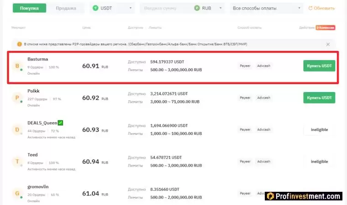This screenshot has width=347, height=205.
Task: Switch to the Продажа tab
Action: (x=66, y=8)
